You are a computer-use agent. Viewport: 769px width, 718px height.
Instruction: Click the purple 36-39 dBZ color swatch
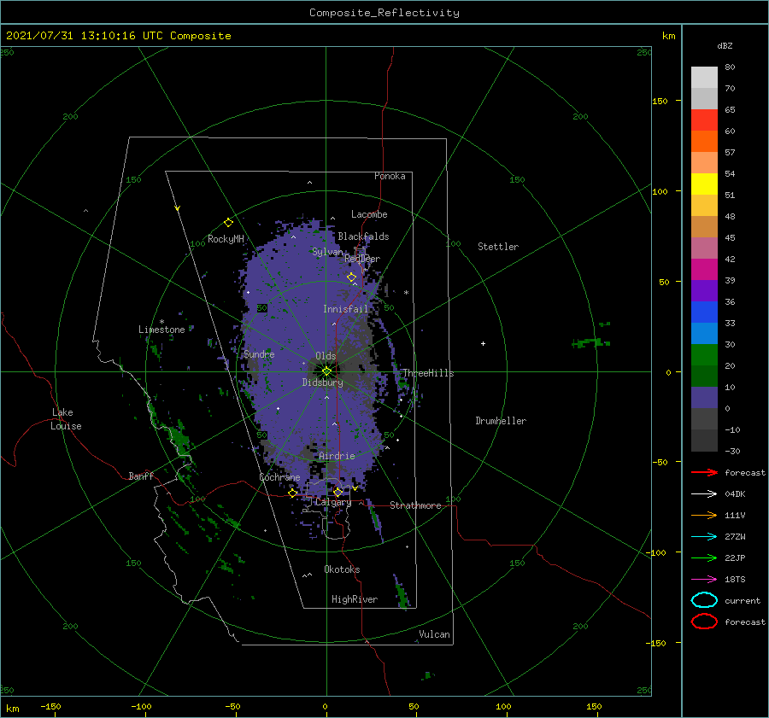704,290
